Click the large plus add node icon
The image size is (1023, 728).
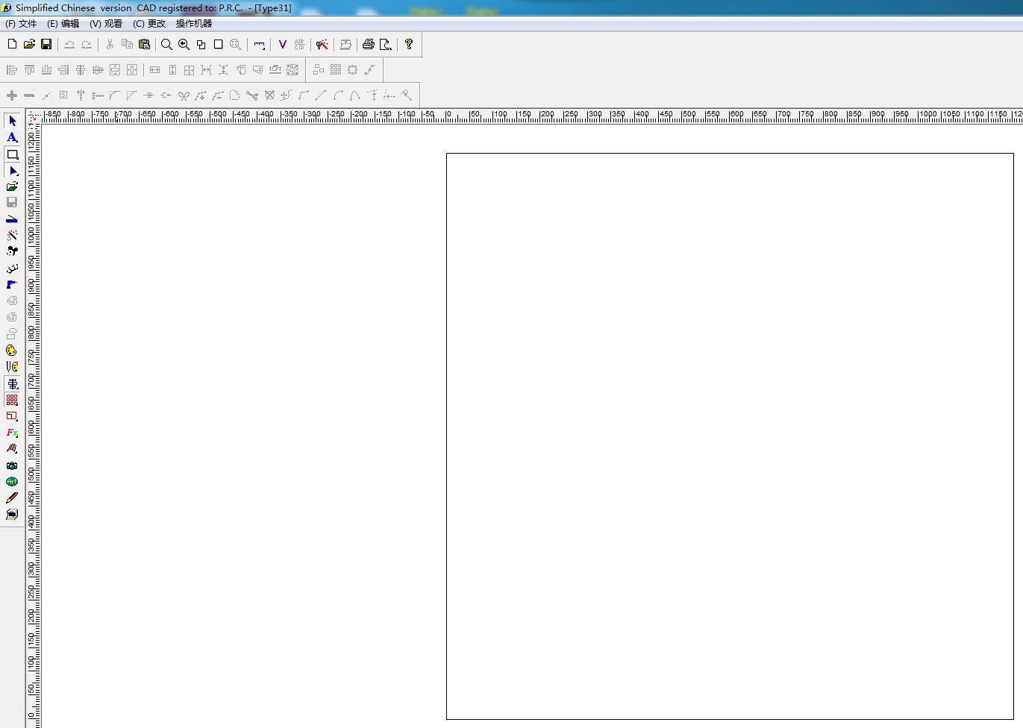tap(12, 95)
